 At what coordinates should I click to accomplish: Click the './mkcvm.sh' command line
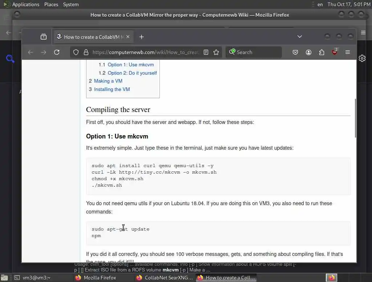(x=107, y=185)
